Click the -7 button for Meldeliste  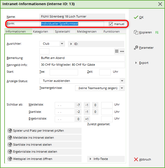tap(78, 105)
